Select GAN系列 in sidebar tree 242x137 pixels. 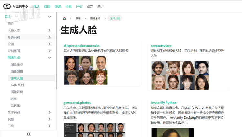click(x=17, y=85)
